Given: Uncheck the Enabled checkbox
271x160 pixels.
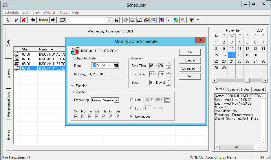Looking at the screenshot, I should pos(72,86).
